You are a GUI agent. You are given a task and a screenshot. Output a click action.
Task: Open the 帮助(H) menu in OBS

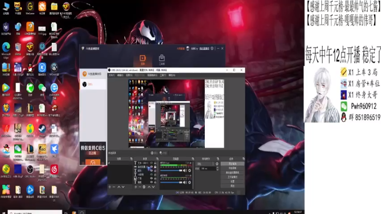point(172,75)
